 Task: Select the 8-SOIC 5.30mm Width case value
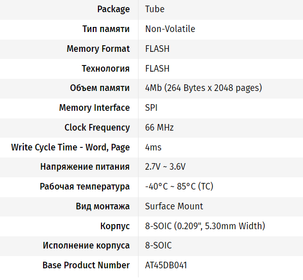click(x=205, y=226)
